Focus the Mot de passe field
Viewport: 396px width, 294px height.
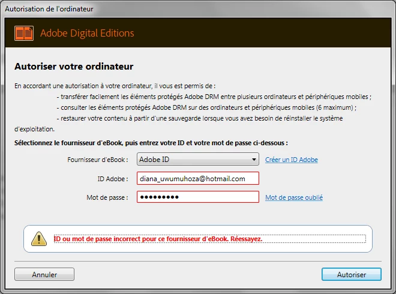(198, 197)
